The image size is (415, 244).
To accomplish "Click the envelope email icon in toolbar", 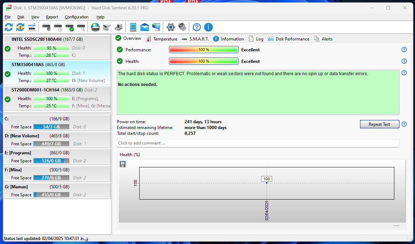I will coord(145,27).
